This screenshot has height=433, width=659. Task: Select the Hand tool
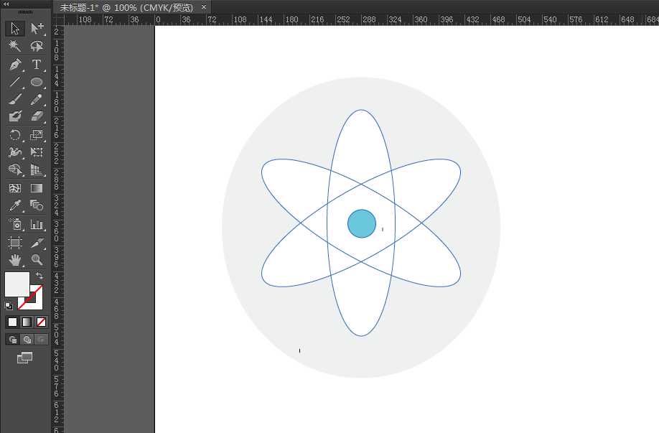[x=15, y=260]
